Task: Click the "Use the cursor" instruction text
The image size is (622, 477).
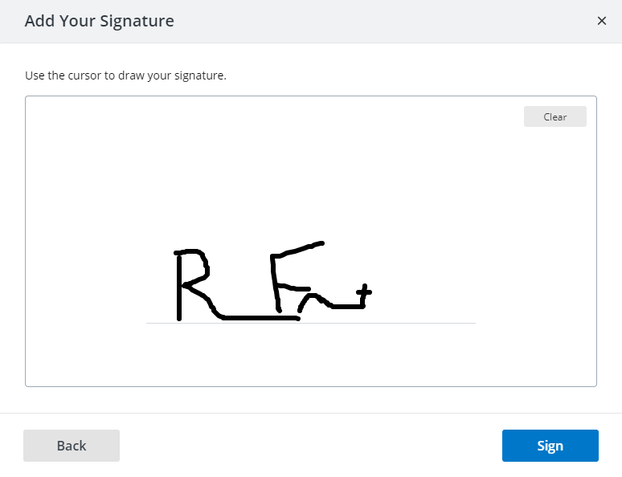Action: (126, 76)
